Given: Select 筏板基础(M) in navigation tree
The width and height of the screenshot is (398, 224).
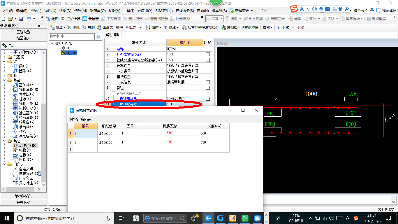Looking at the screenshot, I should (x=26, y=90).
